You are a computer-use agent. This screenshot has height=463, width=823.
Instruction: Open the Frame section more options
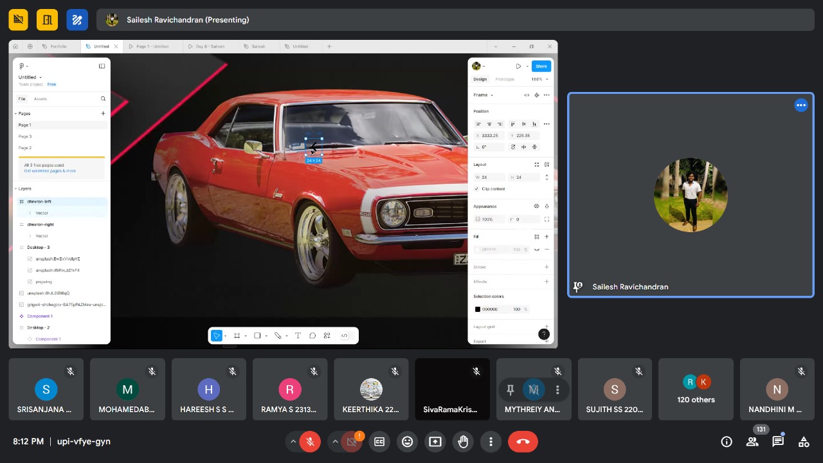click(547, 95)
